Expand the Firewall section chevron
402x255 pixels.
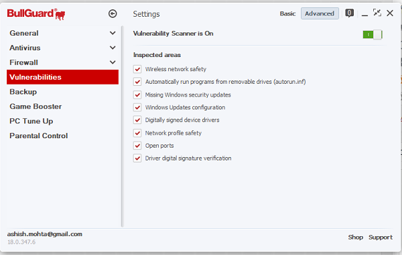coord(113,62)
